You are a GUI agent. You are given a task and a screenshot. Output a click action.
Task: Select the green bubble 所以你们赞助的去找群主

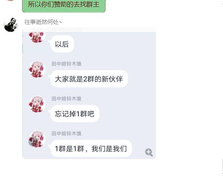pyautogui.click(x=64, y=6)
